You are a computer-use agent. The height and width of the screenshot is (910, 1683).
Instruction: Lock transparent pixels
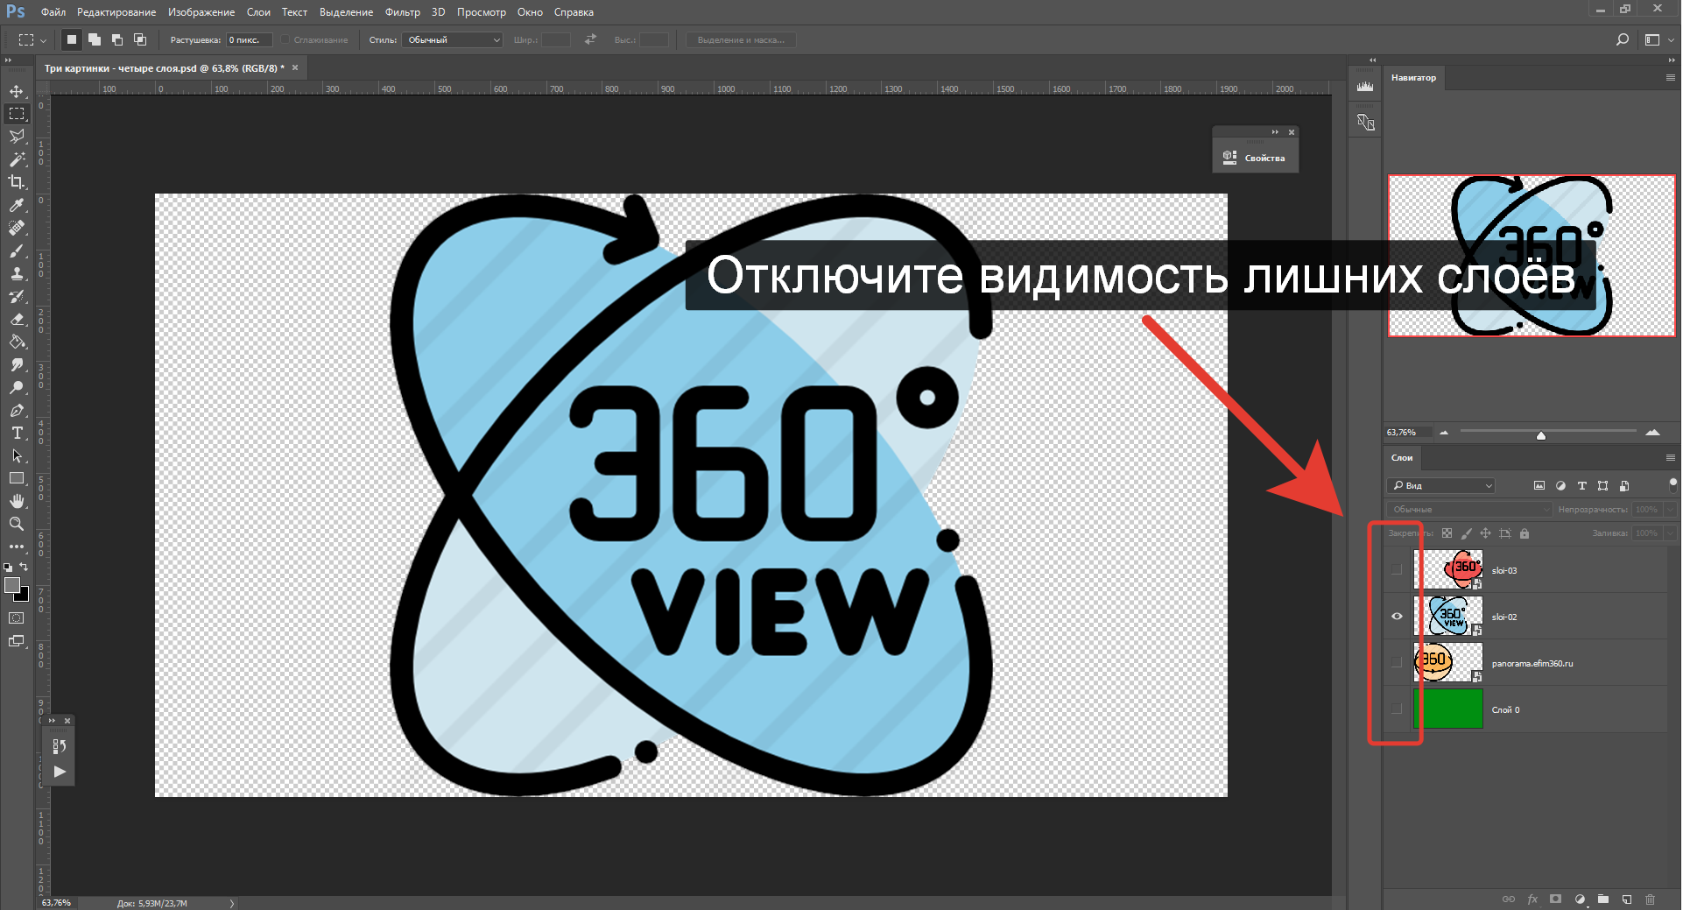click(x=1447, y=533)
